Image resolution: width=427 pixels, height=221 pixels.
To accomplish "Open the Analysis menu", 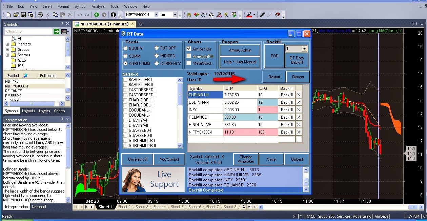I will tap(98, 6).
